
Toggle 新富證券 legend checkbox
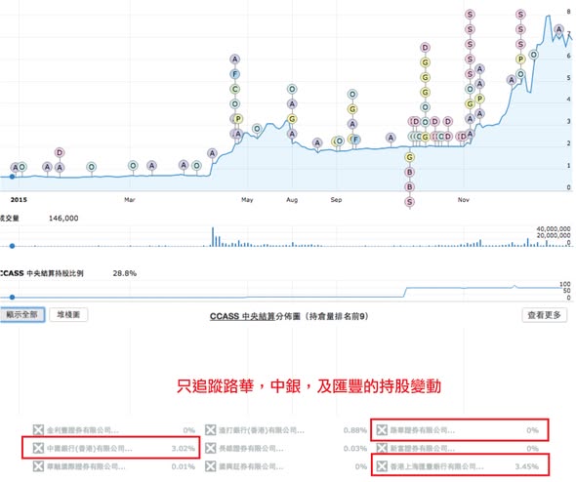[x=382, y=448]
